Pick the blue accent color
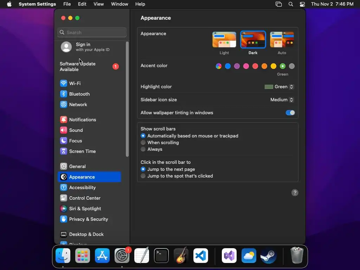 (x=228, y=66)
